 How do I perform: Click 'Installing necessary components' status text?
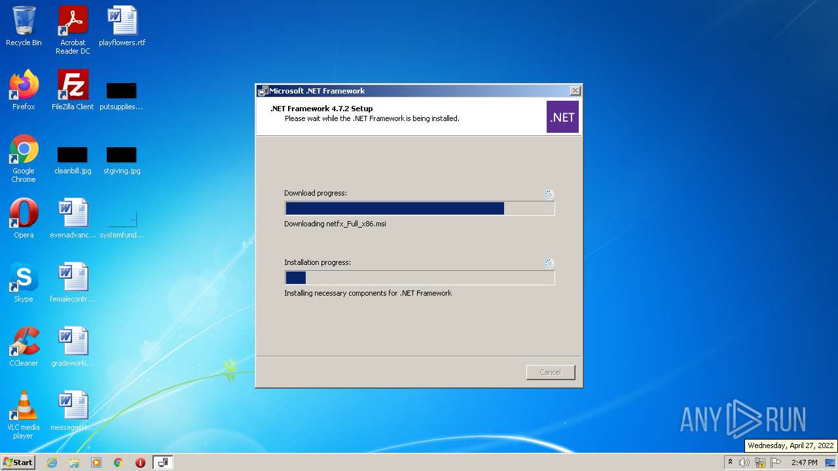point(368,293)
